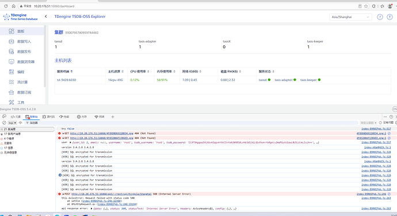Expand the POST 500 error entry

tap(63, 194)
